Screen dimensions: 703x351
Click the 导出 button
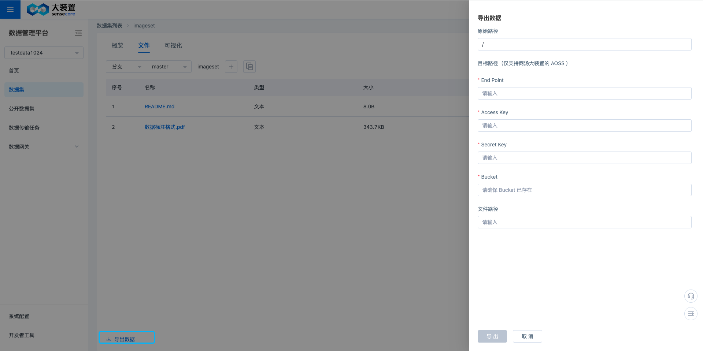492,336
